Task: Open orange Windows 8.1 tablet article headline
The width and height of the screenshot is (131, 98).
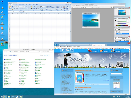Action: pyautogui.click(x=84, y=70)
